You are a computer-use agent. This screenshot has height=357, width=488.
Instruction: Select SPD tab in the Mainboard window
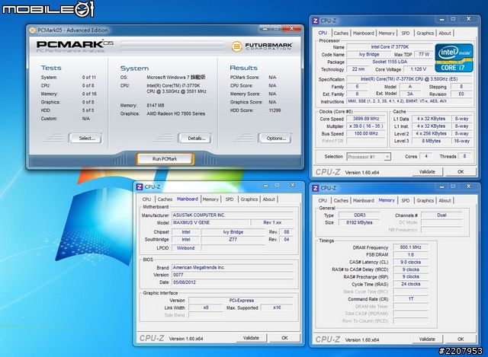click(x=230, y=199)
